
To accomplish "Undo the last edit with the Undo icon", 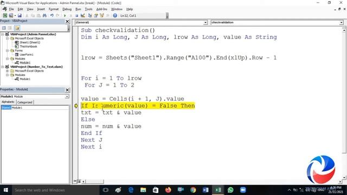I will click(52, 16).
